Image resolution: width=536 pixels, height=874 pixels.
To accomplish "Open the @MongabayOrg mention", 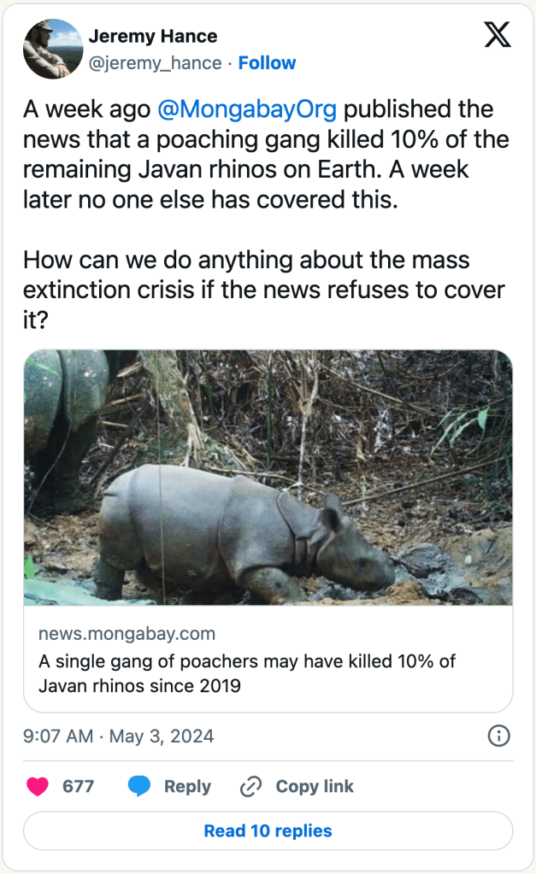I will 247,109.
